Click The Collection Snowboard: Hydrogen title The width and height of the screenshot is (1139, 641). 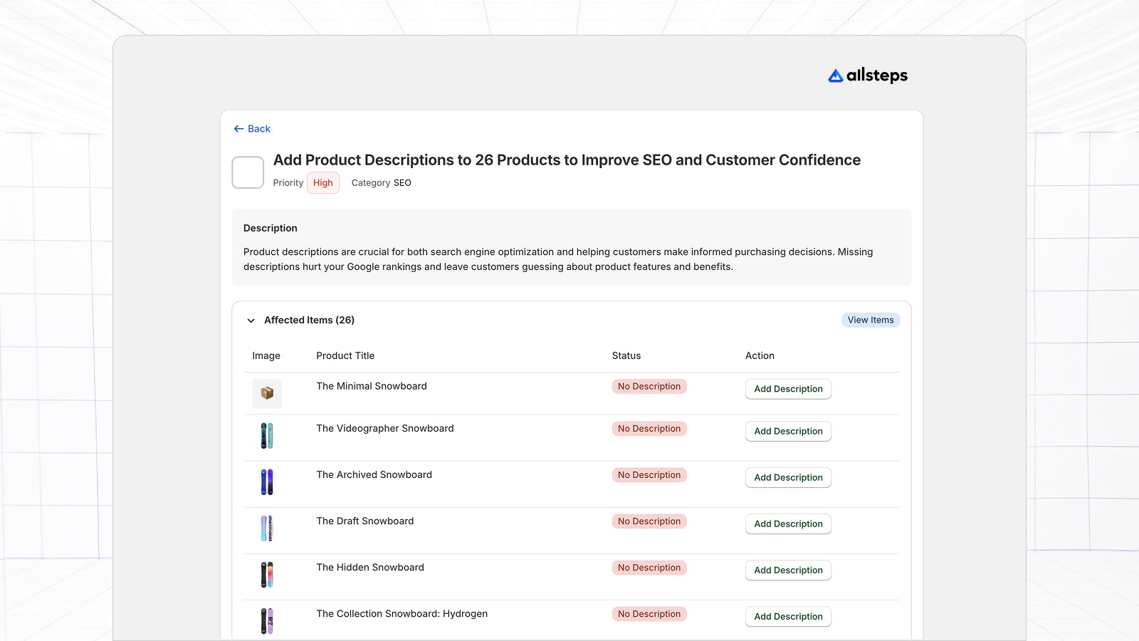[401, 614]
